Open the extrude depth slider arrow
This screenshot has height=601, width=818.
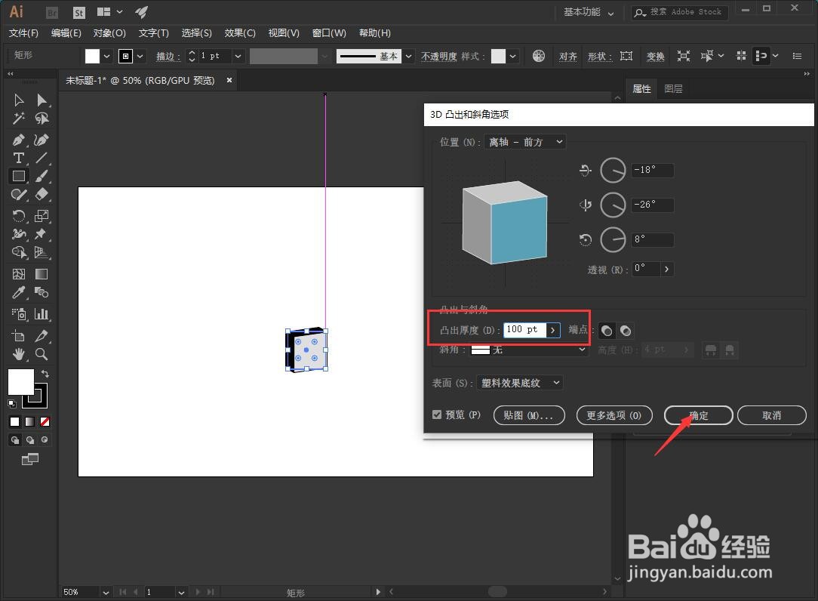coord(553,330)
